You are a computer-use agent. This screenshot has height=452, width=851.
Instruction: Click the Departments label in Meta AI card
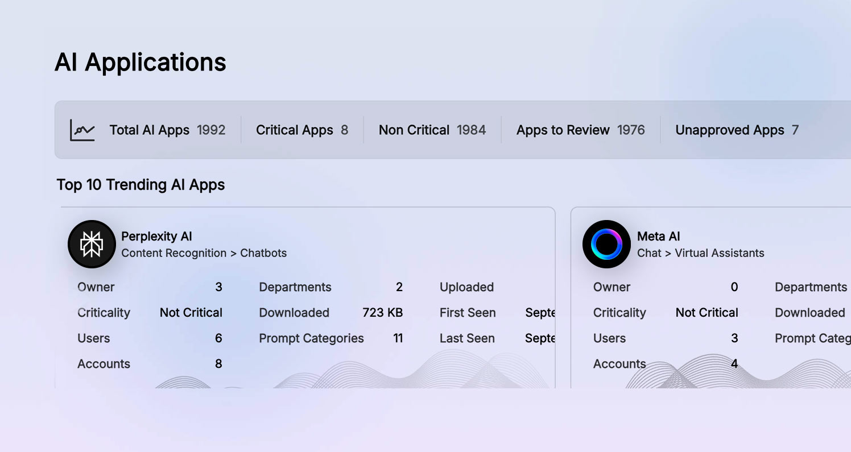[x=811, y=287]
